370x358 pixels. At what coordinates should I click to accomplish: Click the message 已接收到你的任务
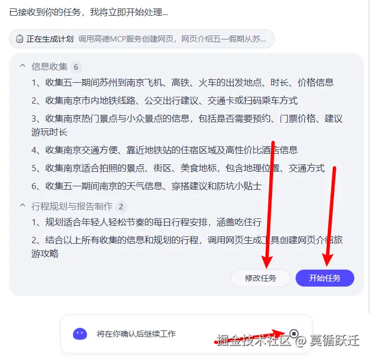pyautogui.click(x=89, y=12)
